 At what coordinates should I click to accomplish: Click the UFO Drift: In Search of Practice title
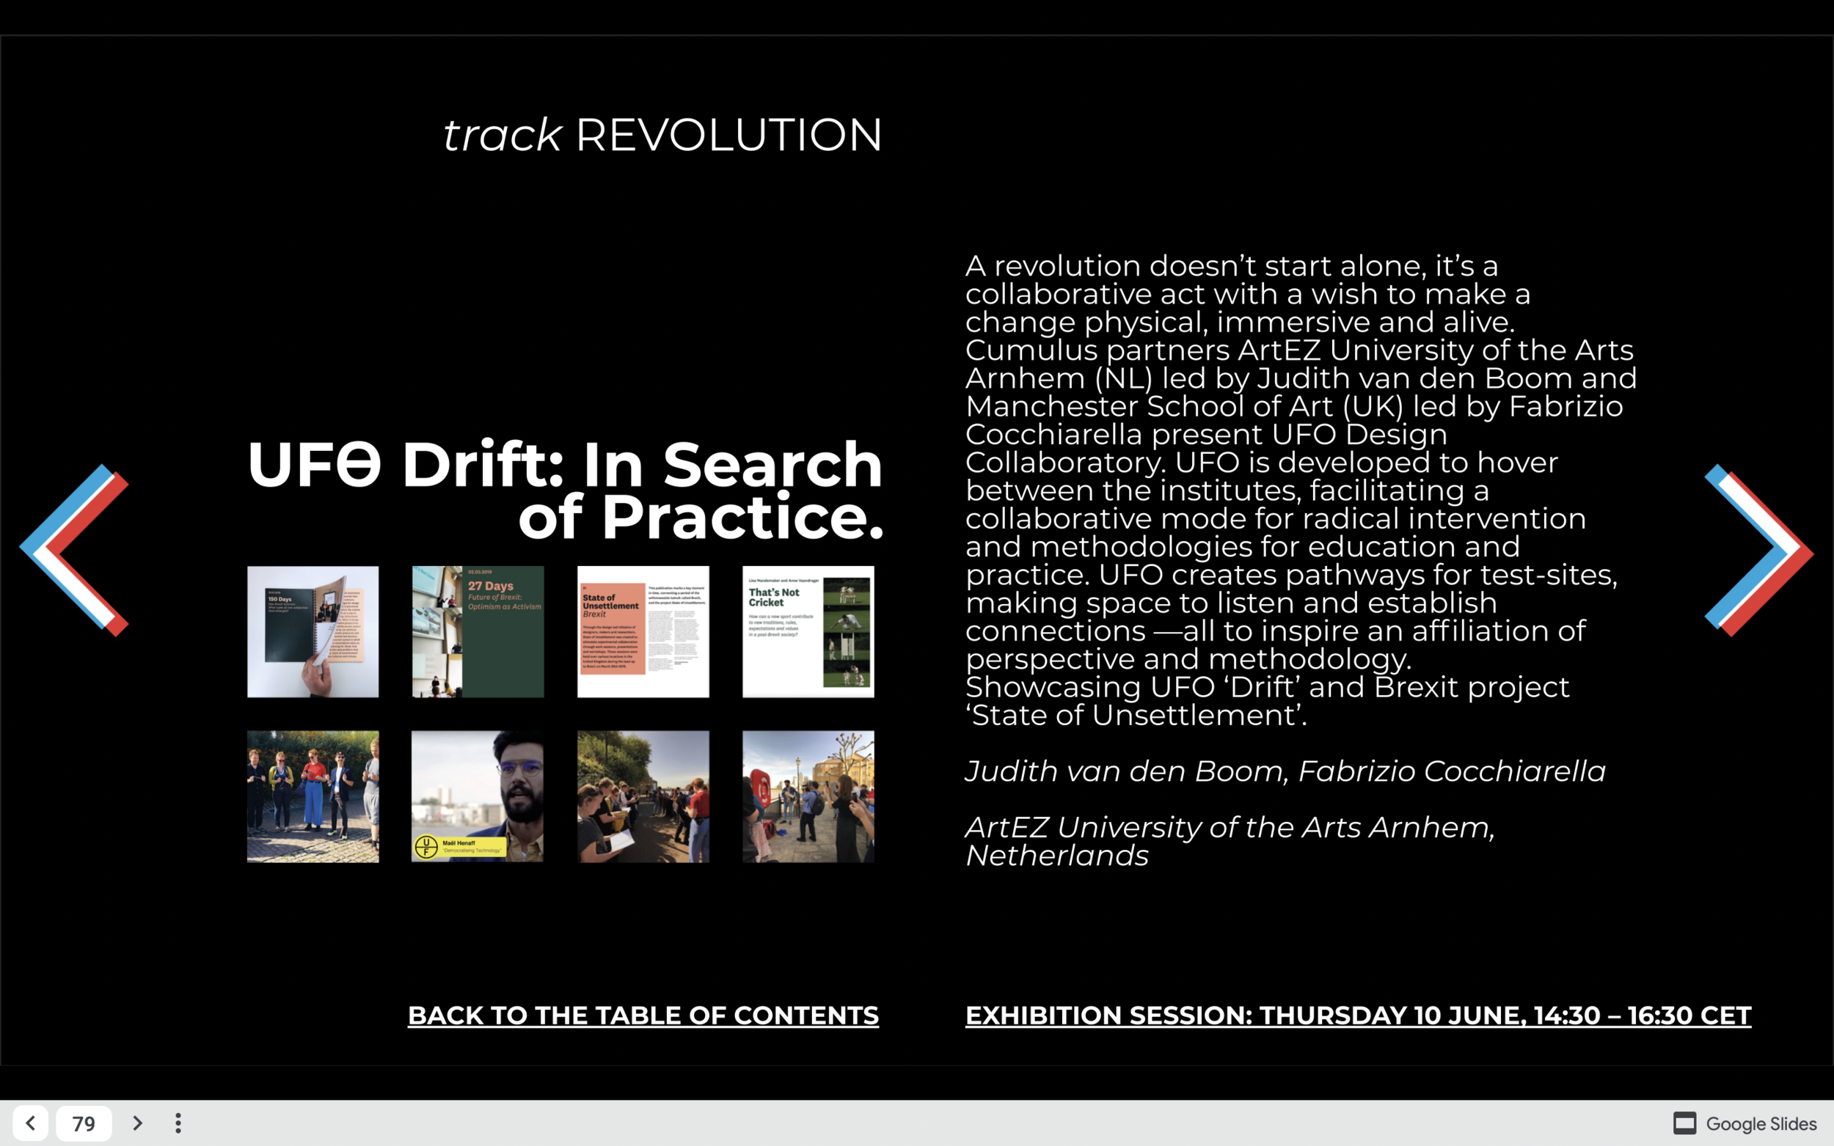click(565, 490)
